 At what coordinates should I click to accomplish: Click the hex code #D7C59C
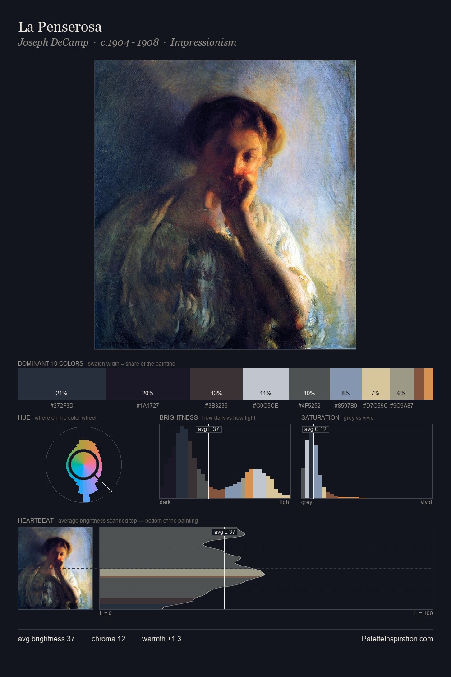click(375, 406)
